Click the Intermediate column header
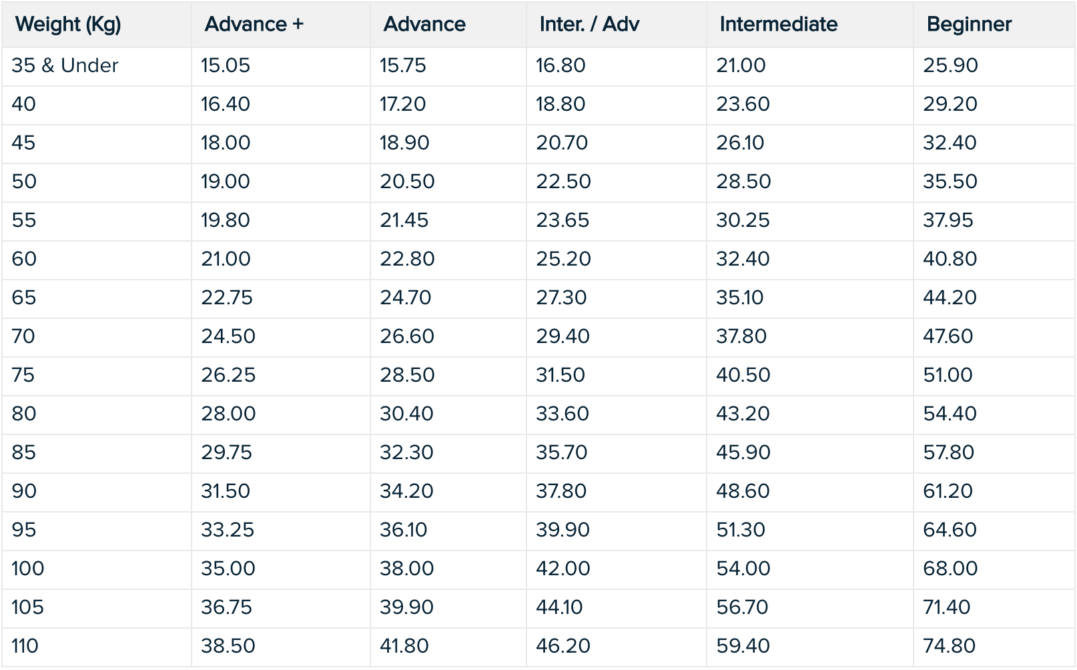 pyautogui.click(x=778, y=25)
